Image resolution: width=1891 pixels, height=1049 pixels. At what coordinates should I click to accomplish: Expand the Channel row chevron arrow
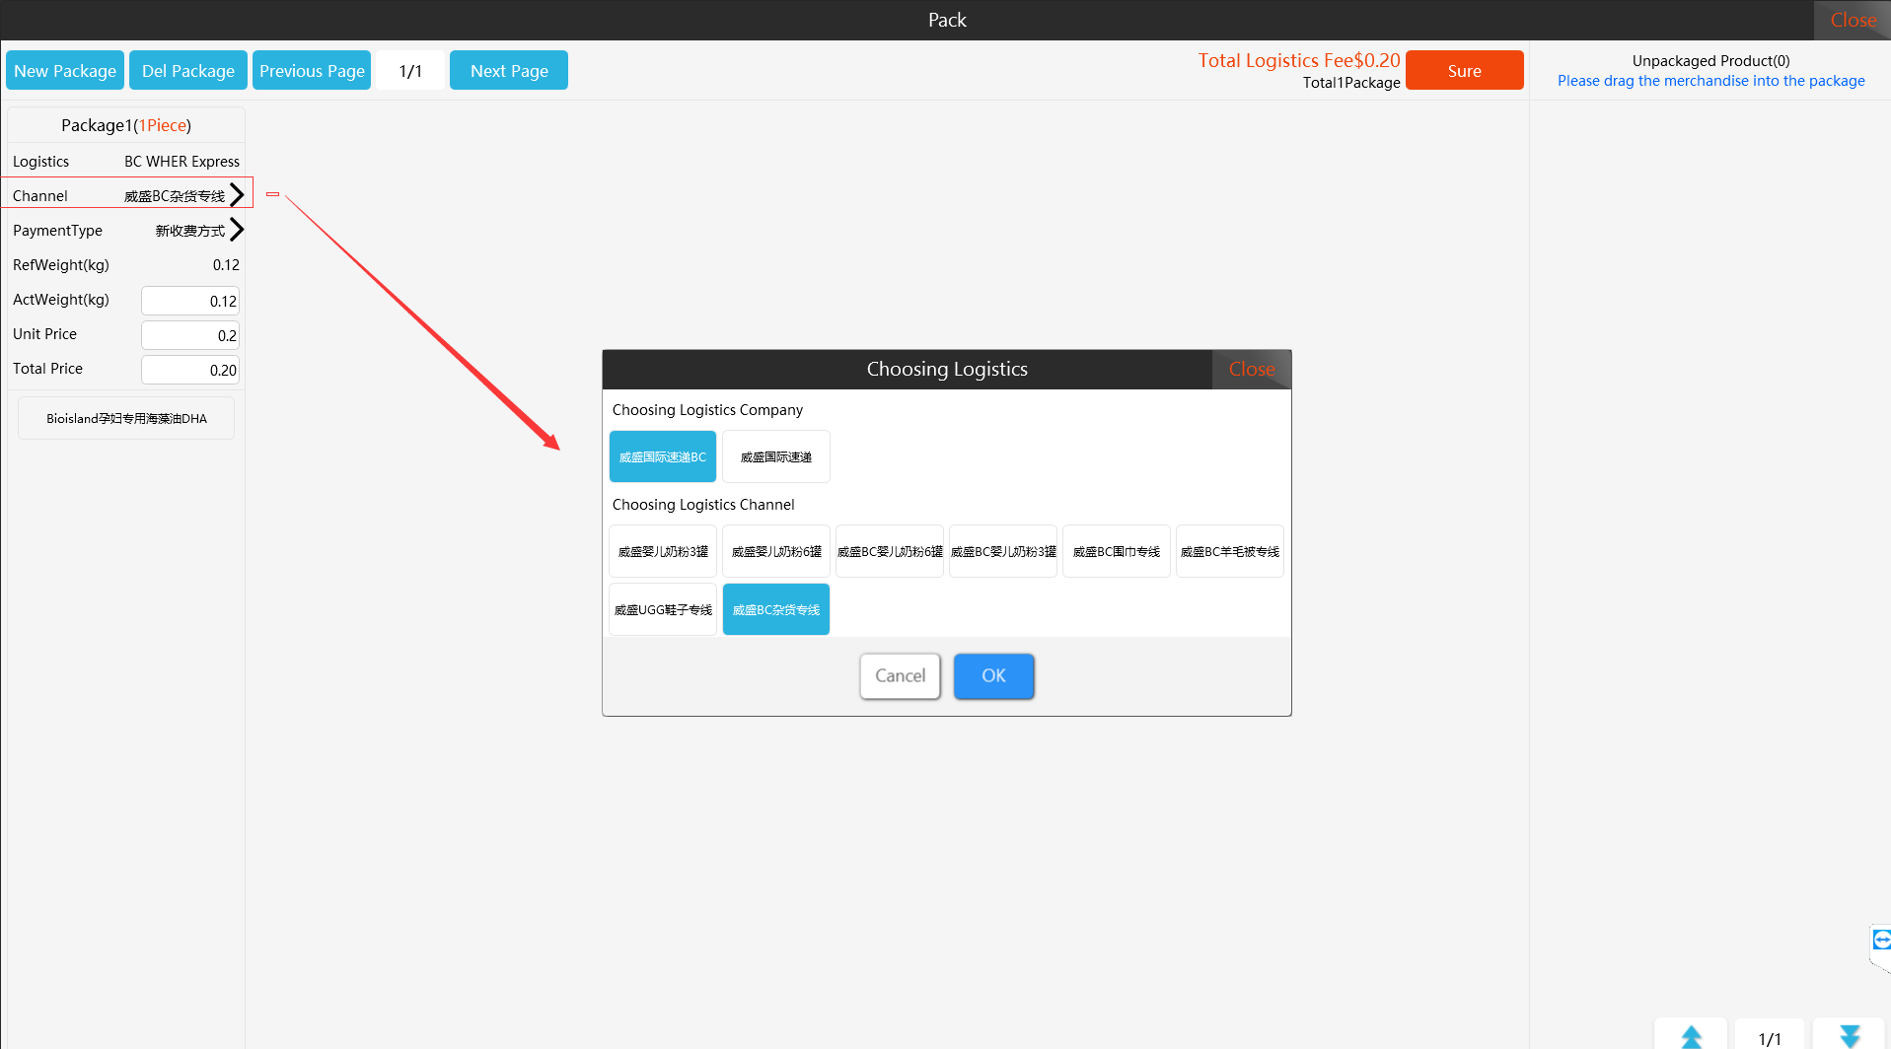[237, 194]
